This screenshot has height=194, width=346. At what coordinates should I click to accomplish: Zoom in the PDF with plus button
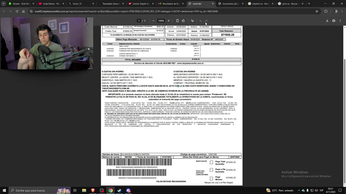coord(169,21)
